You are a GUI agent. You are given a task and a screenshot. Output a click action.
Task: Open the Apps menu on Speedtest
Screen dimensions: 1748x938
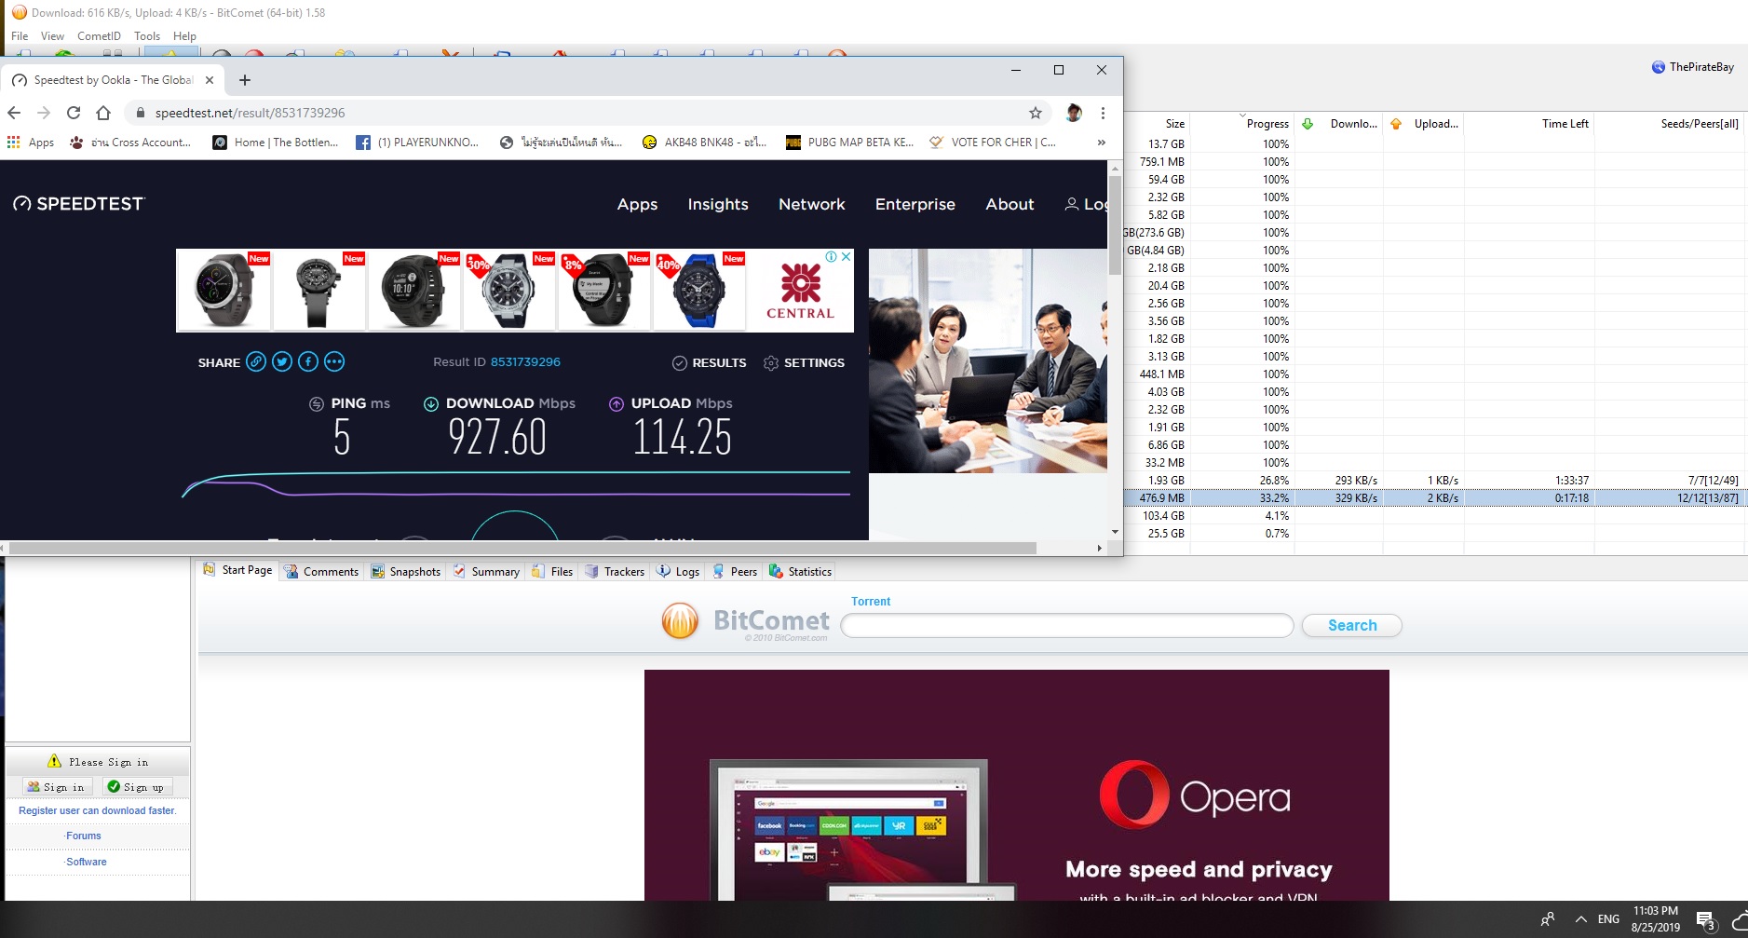pyautogui.click(x=637, y=204)
